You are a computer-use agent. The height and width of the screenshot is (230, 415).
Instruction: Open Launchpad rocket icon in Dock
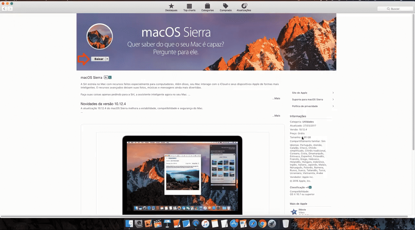(x=272, y=224)
